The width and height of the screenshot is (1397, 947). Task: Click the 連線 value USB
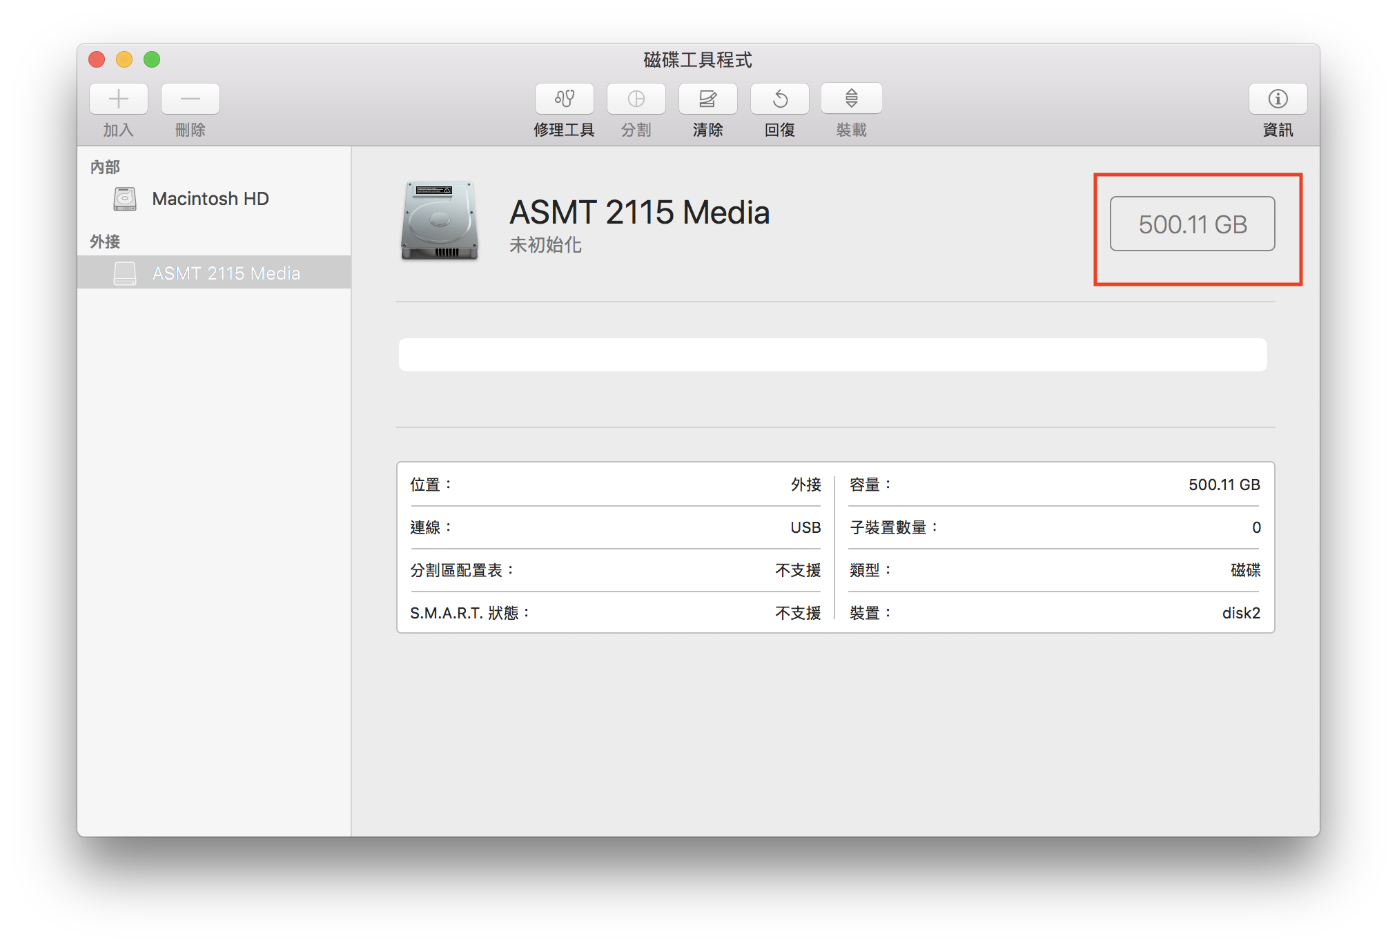tap(806, 527)
